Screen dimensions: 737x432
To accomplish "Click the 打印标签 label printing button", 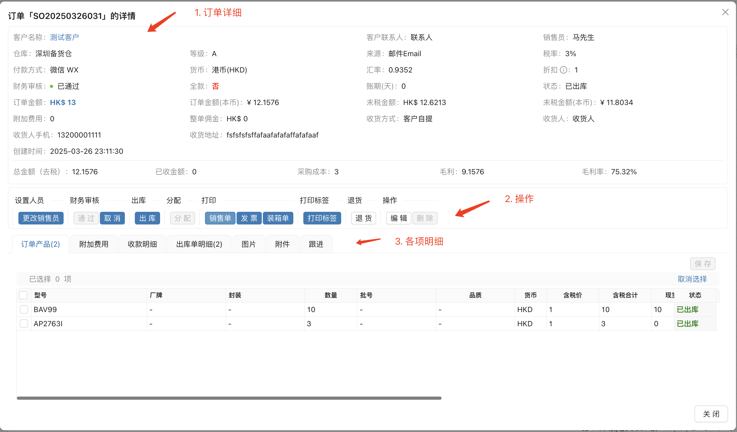I will pyautogui.click(x=322, y=218).
